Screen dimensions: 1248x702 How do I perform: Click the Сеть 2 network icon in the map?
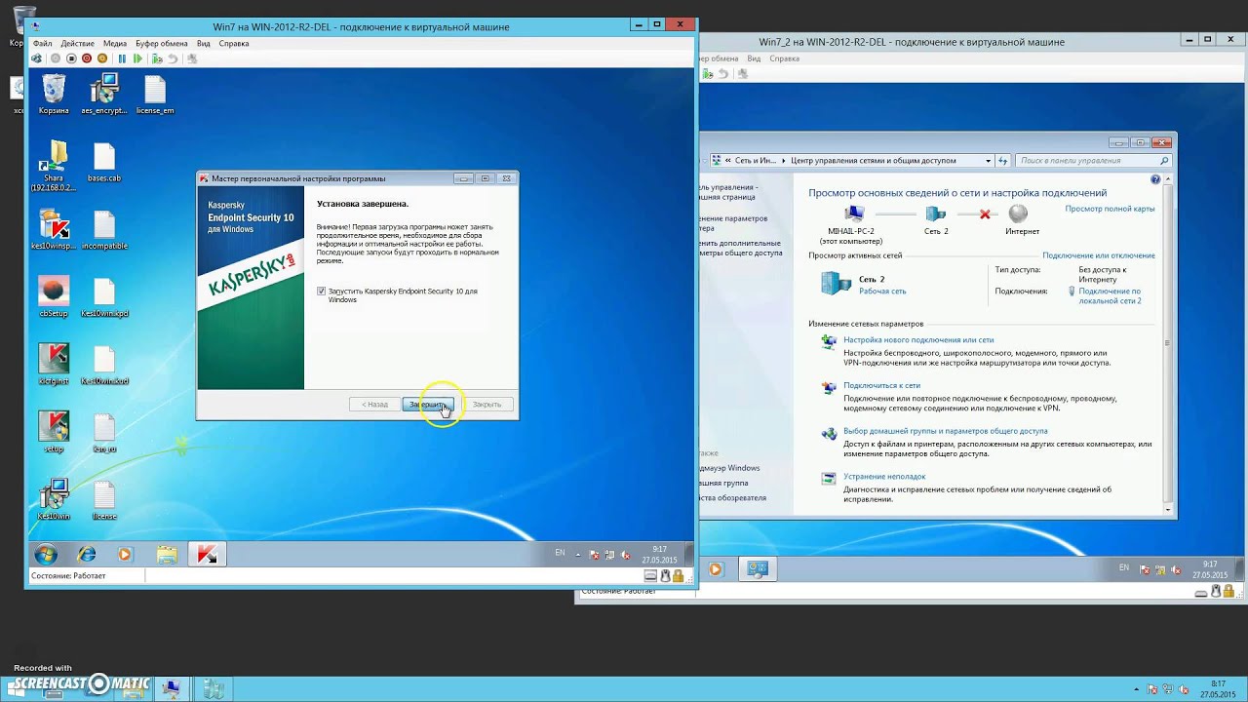click(x=936, y=214)
